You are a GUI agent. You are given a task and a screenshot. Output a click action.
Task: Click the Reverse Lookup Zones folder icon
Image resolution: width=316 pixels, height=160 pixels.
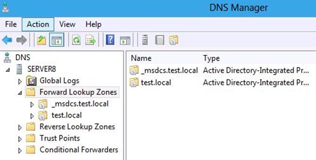point(31,127)
